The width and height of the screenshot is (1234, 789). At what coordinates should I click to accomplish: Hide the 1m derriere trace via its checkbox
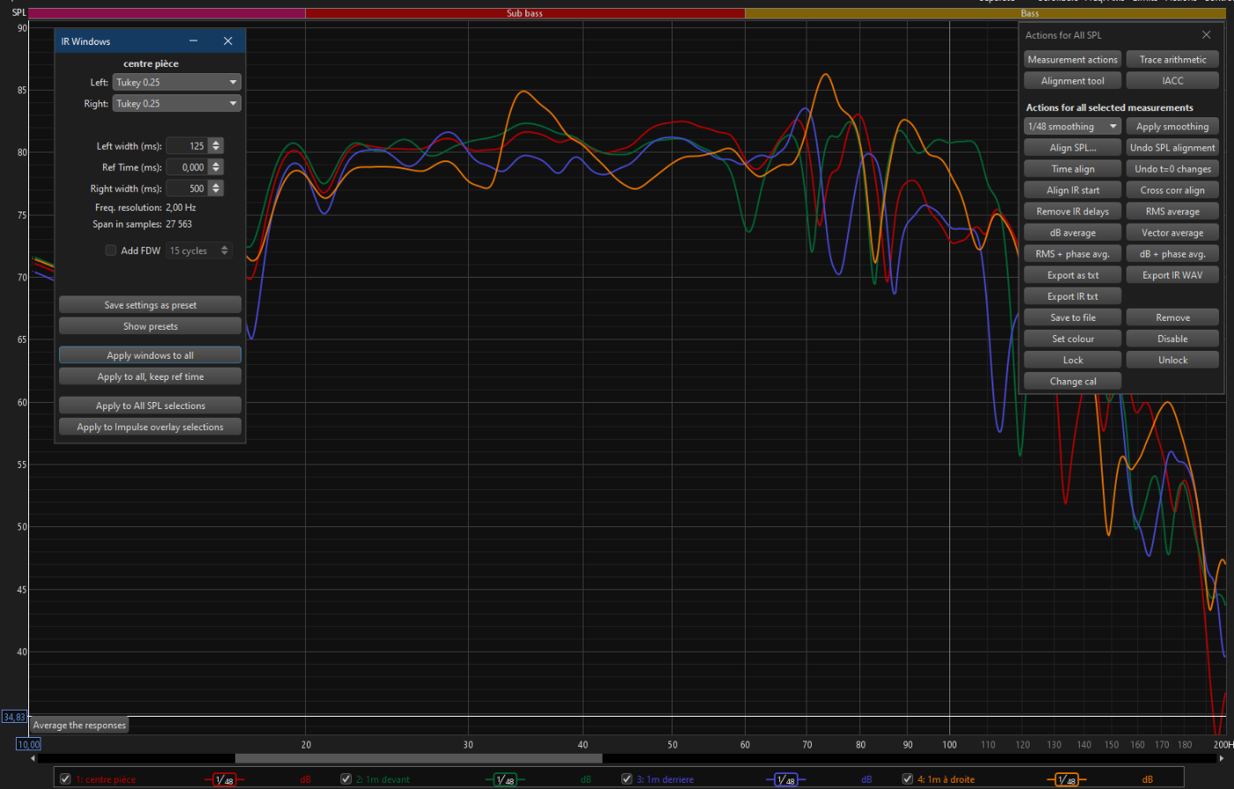click(627, 779)
